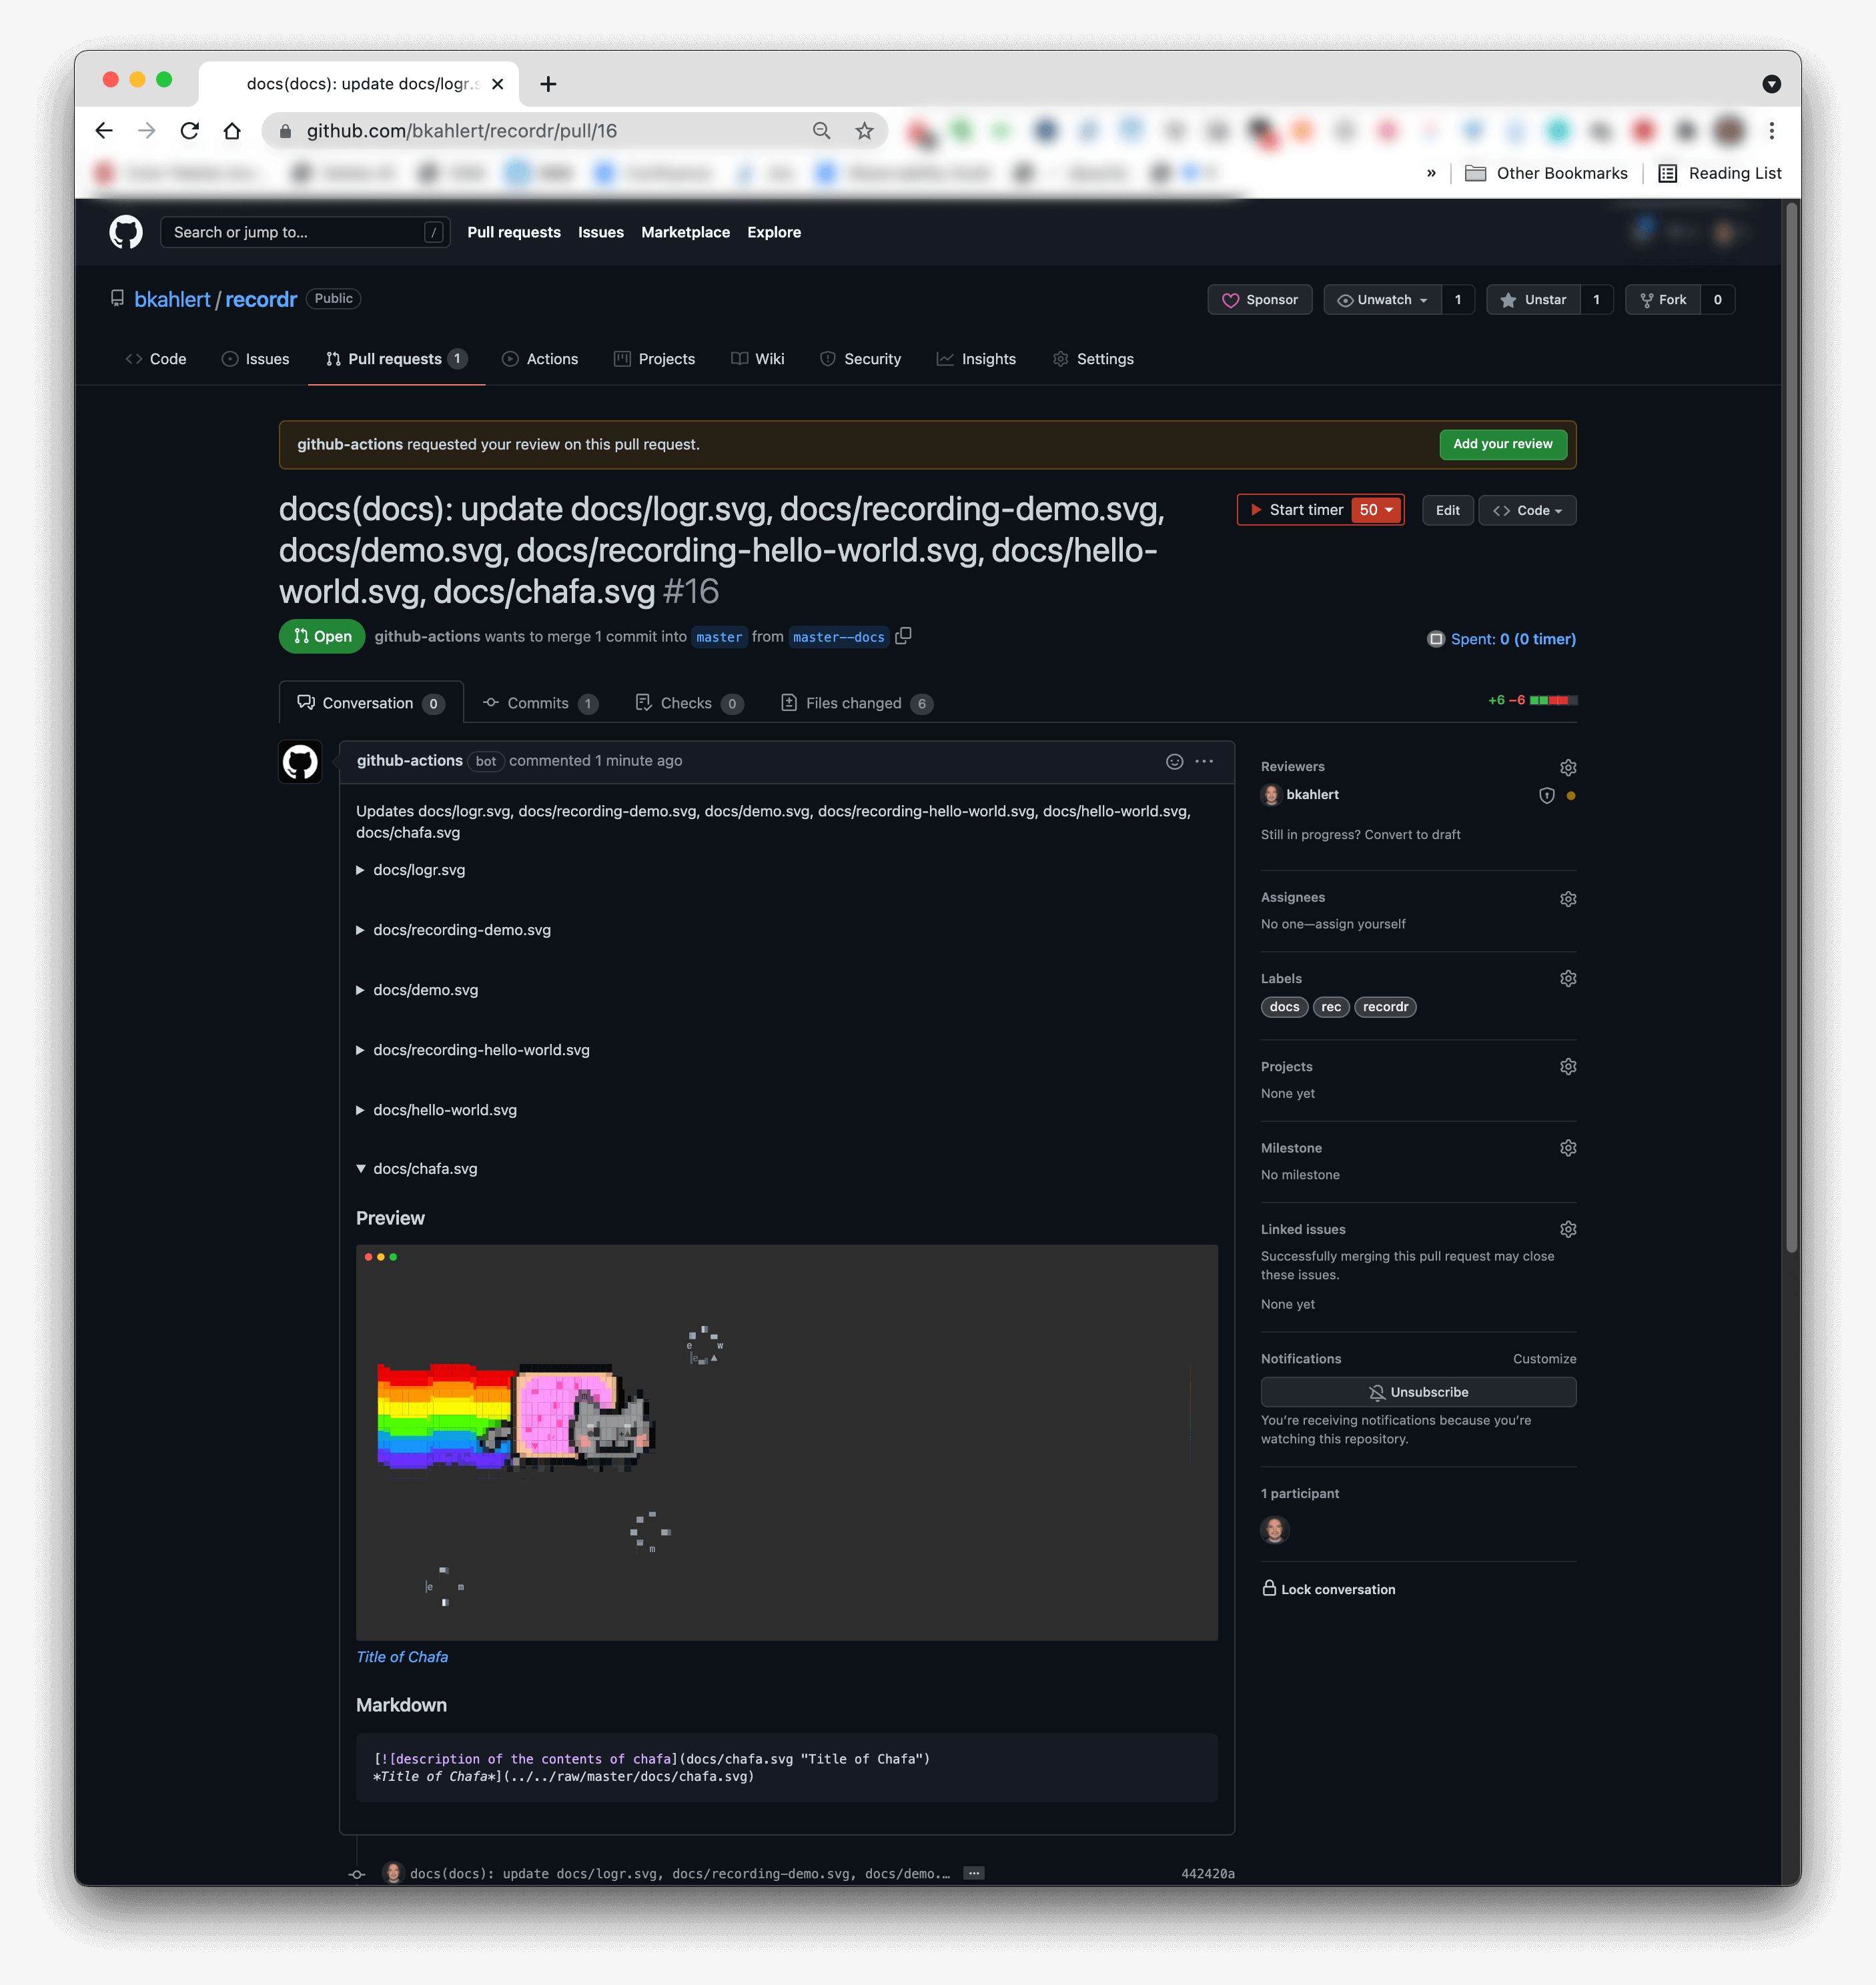Click the Issues navigation icon
Viewport: 1876px width, 1985px height.
(231, 358)
